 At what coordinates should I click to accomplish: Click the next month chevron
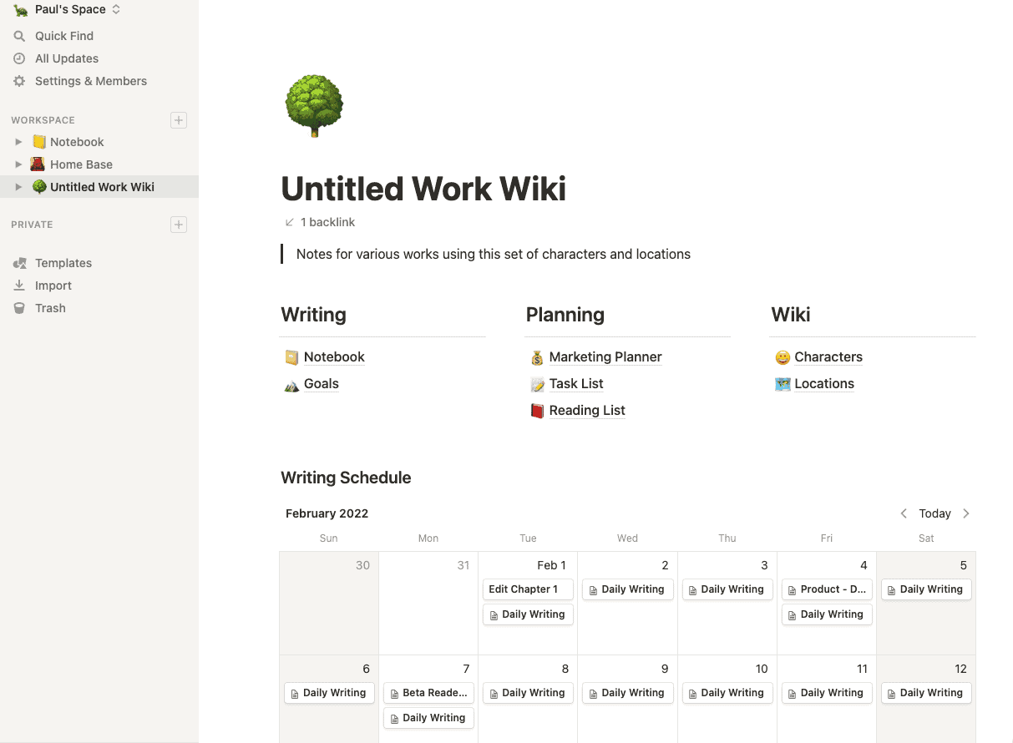tap(965, 513)
